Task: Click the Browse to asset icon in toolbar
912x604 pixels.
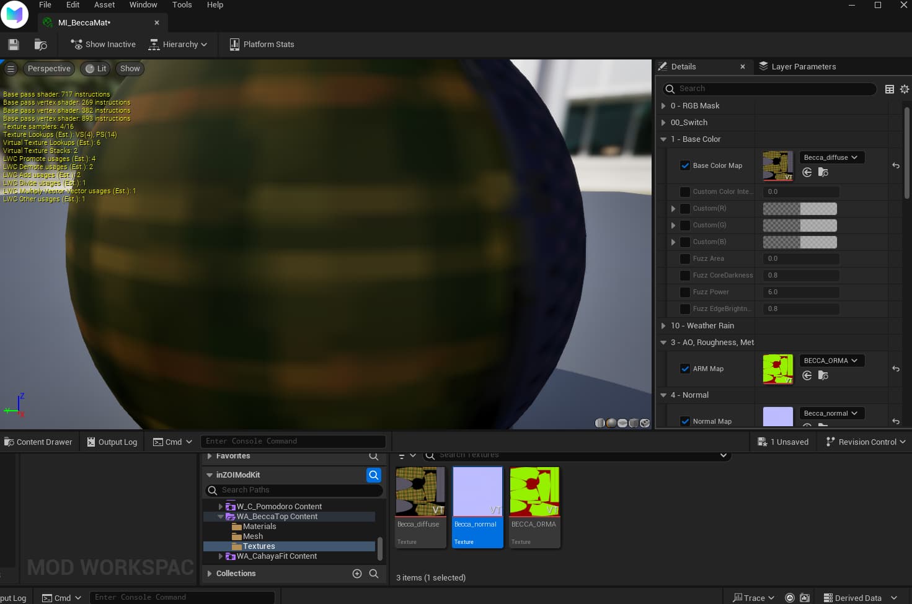Action: [x=41, y=45]
